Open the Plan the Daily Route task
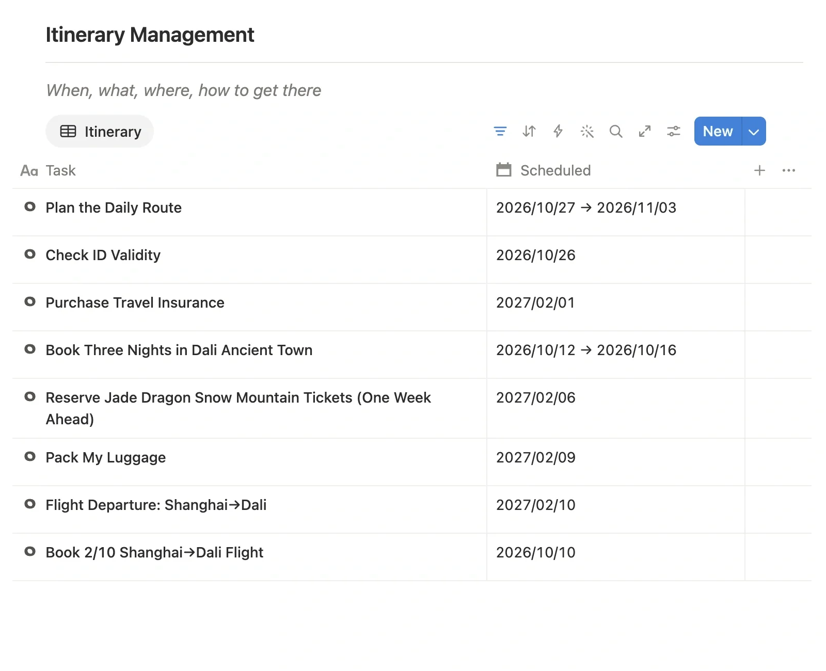Screen dimensions: 826x671 (114, 207)
